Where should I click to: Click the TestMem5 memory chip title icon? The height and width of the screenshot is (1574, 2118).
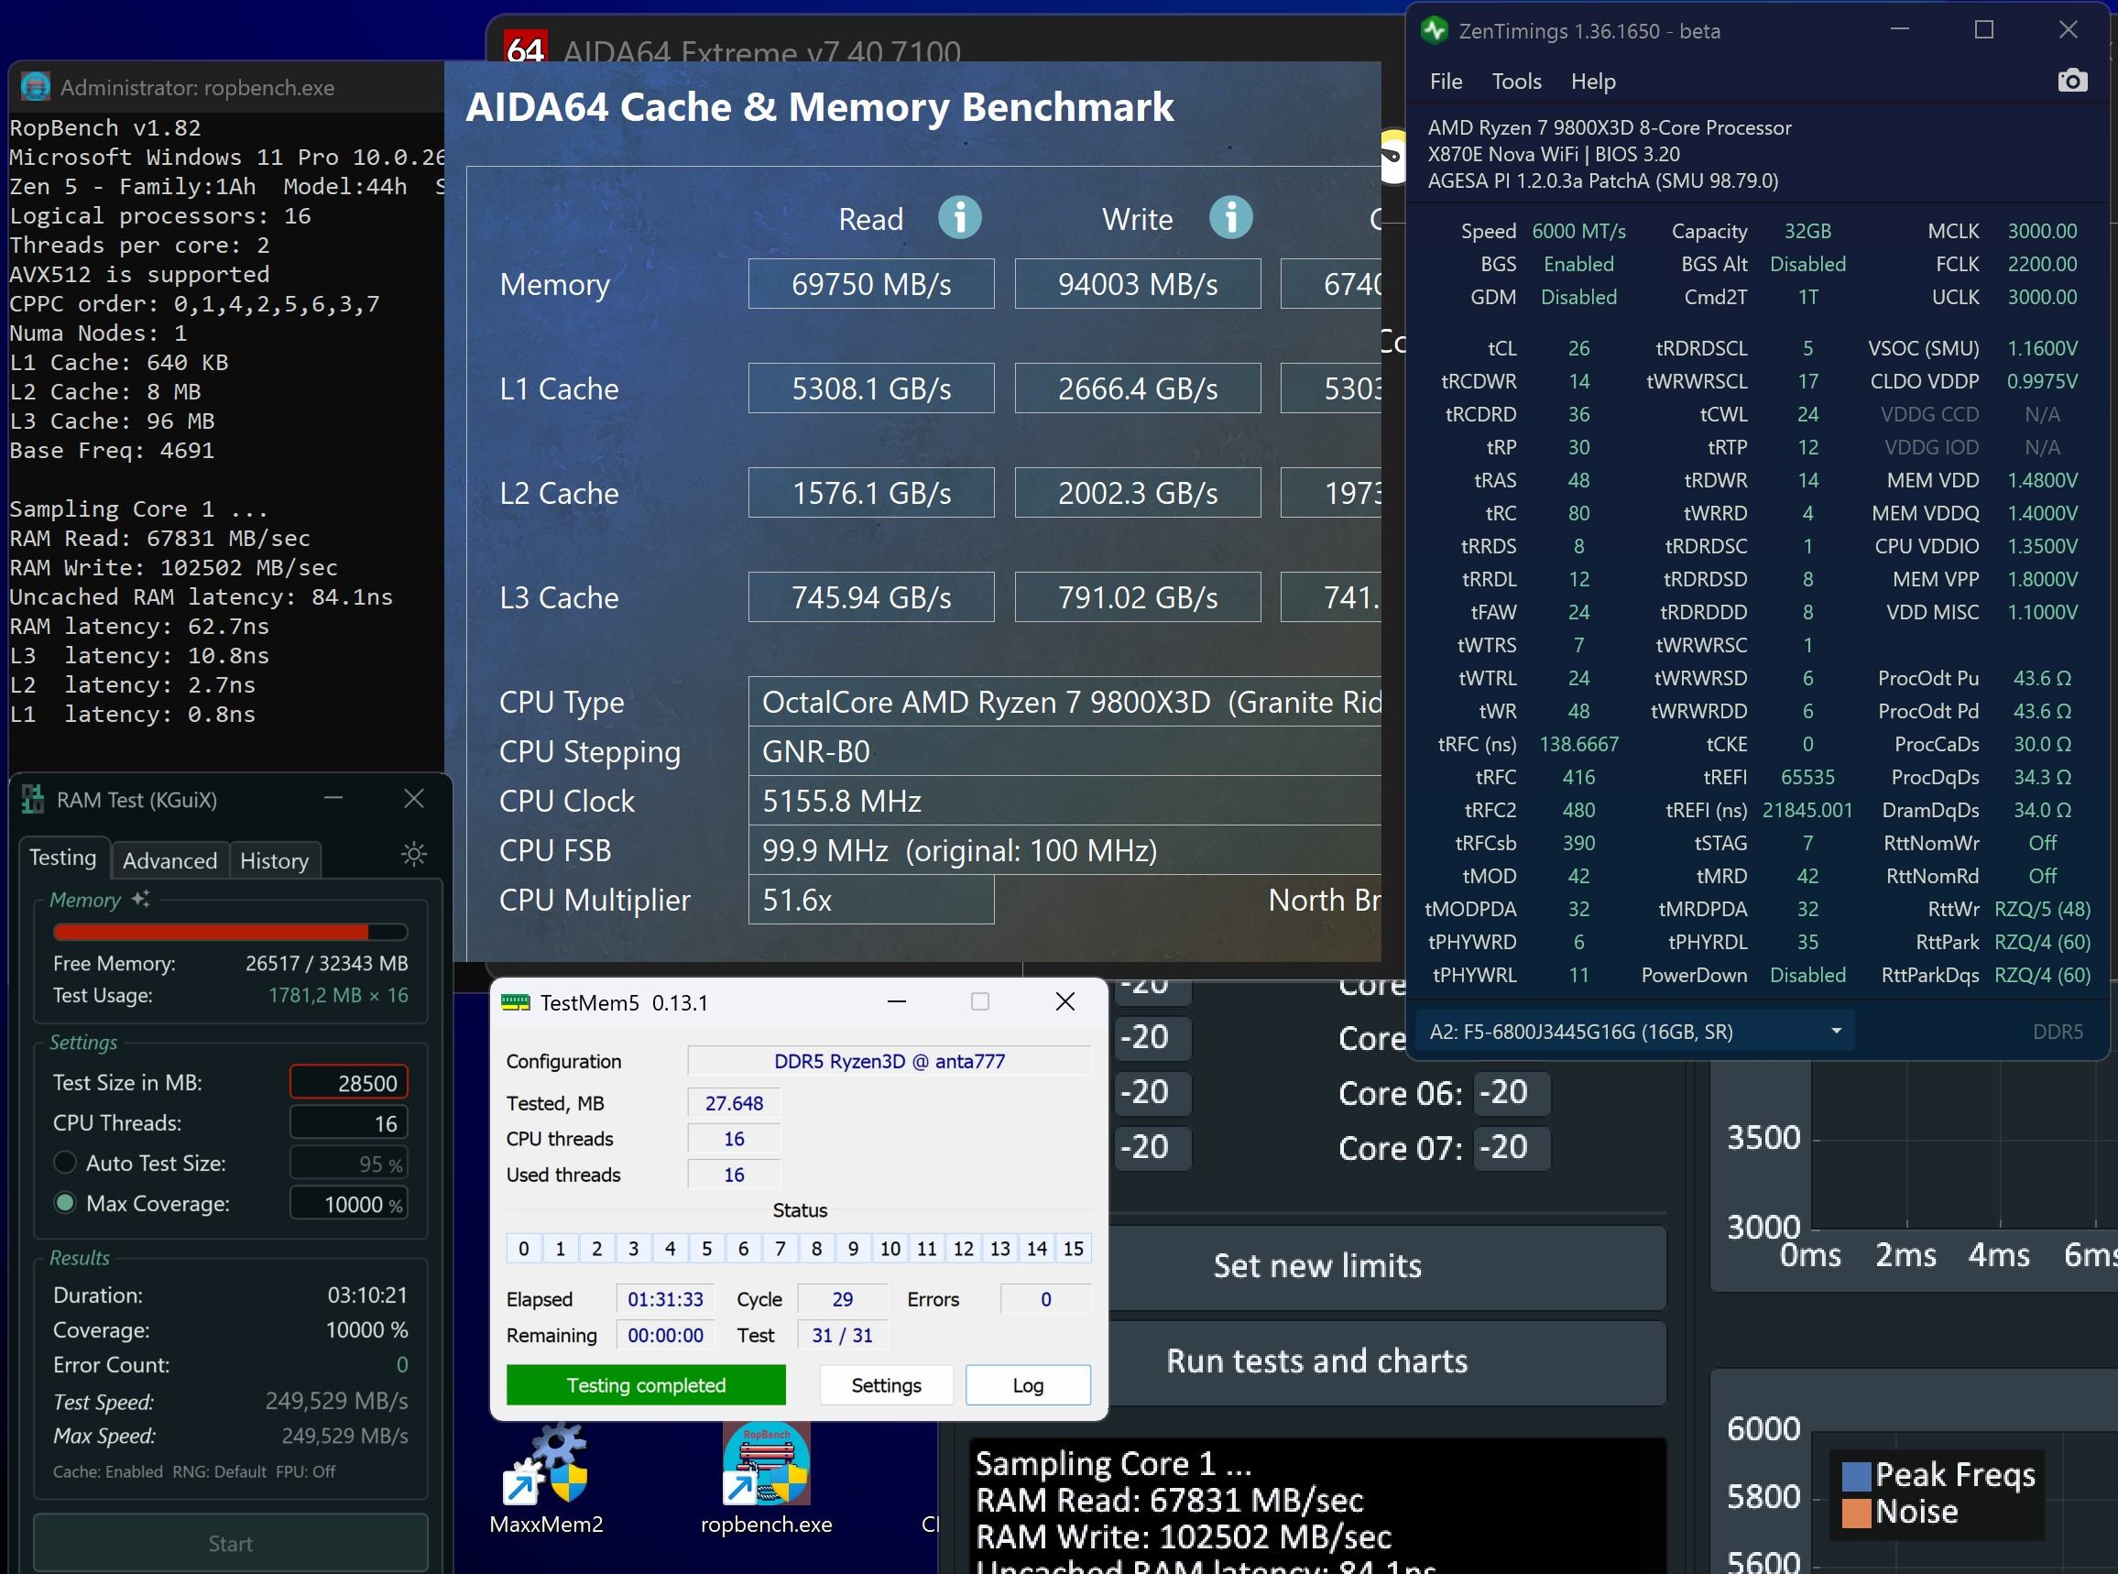point(516,1002)
